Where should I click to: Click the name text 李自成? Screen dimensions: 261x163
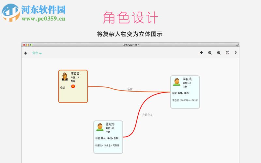[187, 79]
